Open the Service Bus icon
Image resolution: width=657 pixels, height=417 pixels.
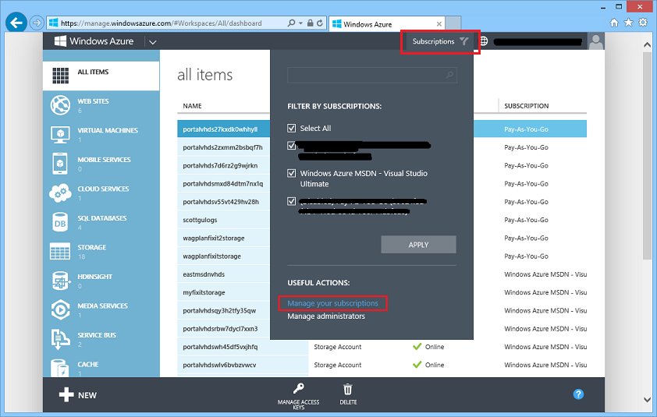60,339
